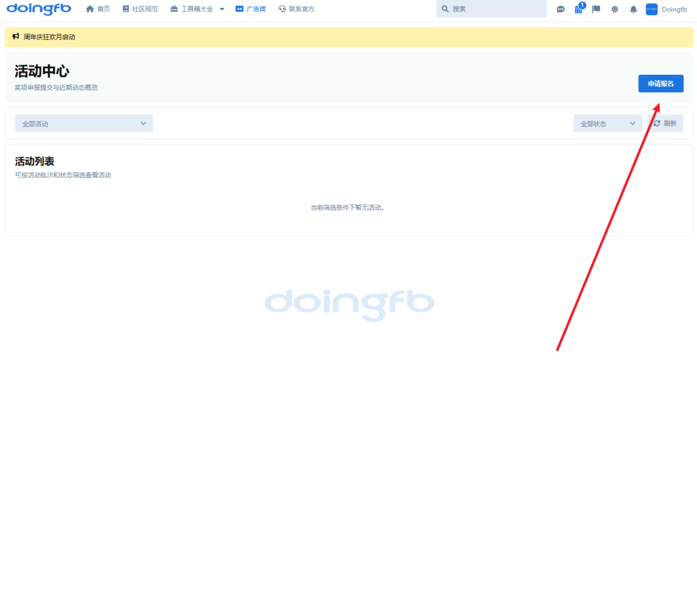Open the Doingfb username menu

674,9
